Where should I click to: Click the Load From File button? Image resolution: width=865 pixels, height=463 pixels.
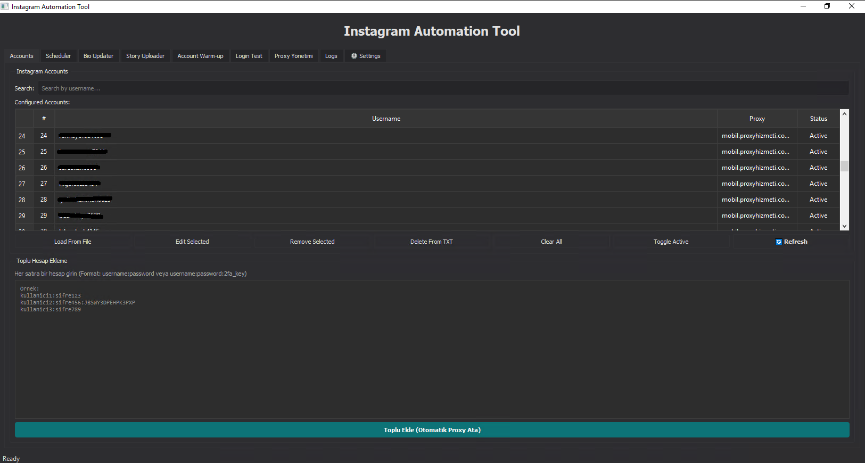tap(73, 242)
